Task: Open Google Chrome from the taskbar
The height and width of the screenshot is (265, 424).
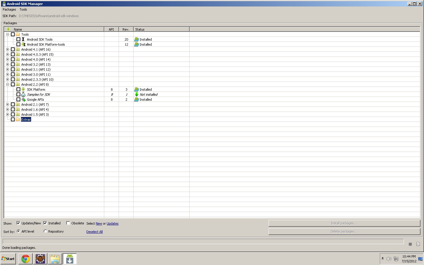Action: point(26,259)
